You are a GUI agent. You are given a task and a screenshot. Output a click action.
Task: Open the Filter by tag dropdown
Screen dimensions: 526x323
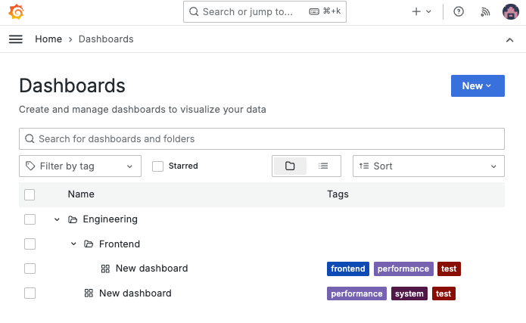(x=80, y=166)
